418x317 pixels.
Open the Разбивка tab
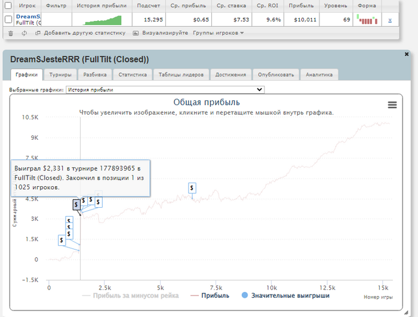[x=95, y=75]
